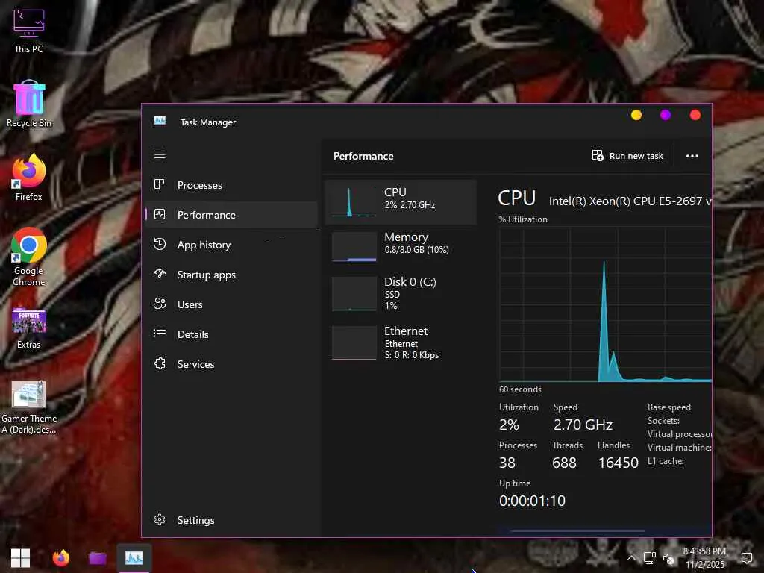Click the L1 cache label
Image resolution: width=764 pixels, height=573 pixels.
pyautogui.click(x=666, y=460)
